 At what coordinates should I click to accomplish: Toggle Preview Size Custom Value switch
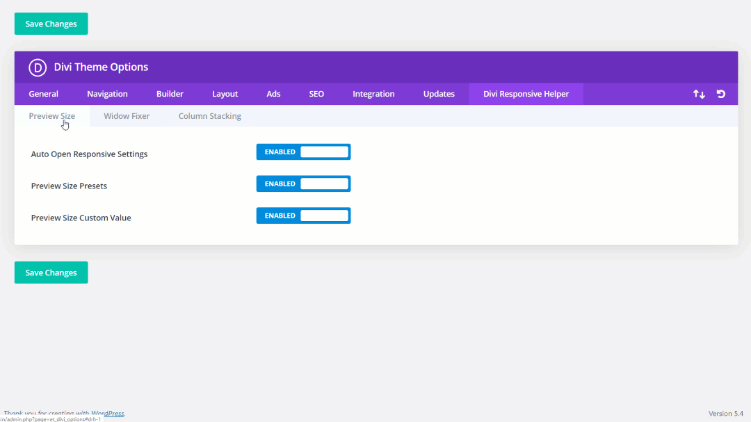[303, 216]
